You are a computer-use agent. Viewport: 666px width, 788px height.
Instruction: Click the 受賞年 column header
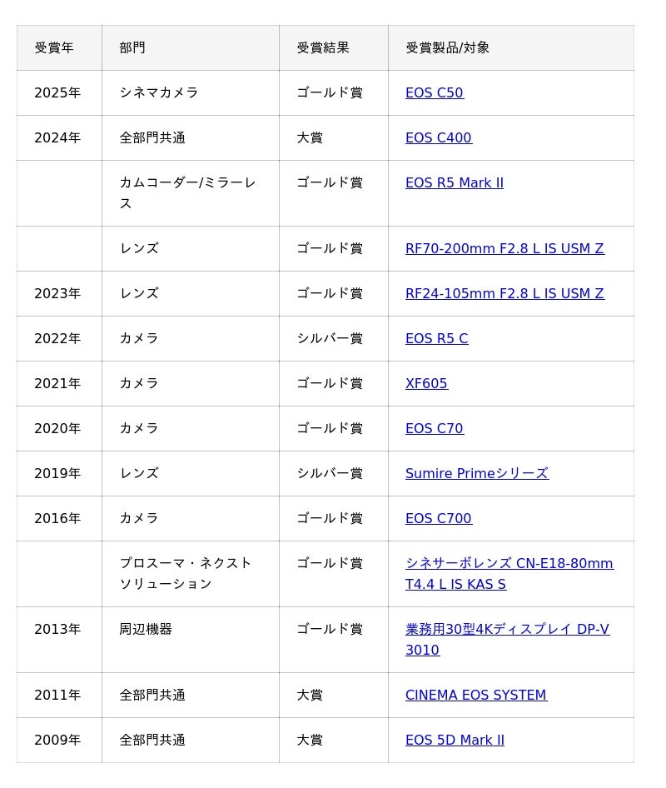pyautogui.click(x=54, y=47)
